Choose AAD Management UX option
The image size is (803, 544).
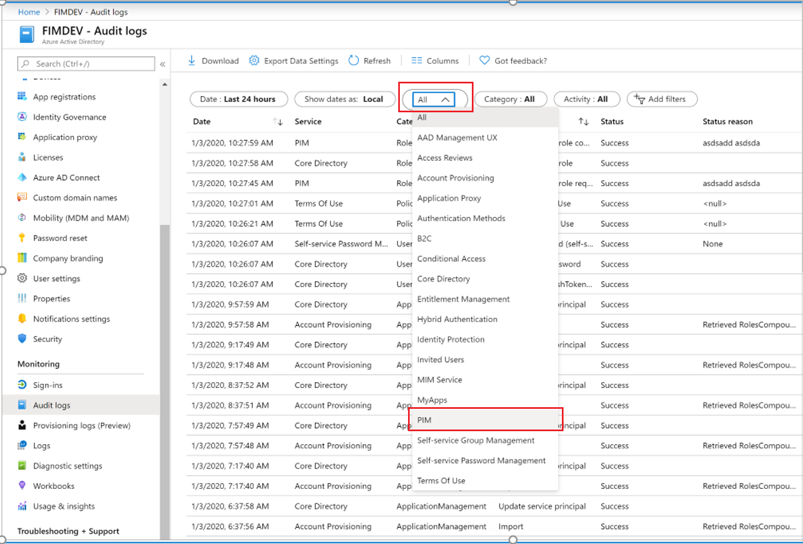pyautogui.click(x=485, y=137)
